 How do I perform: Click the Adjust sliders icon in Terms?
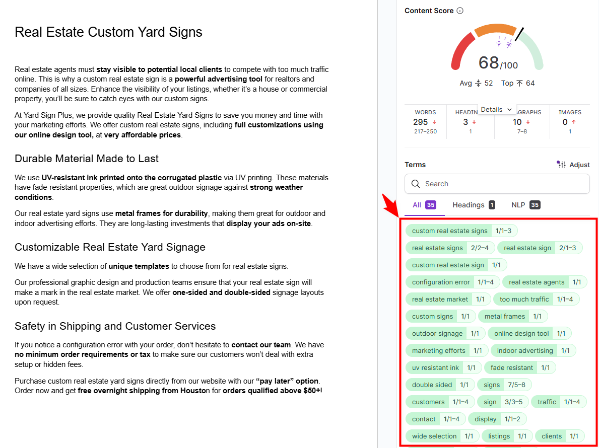pos(561,165)
